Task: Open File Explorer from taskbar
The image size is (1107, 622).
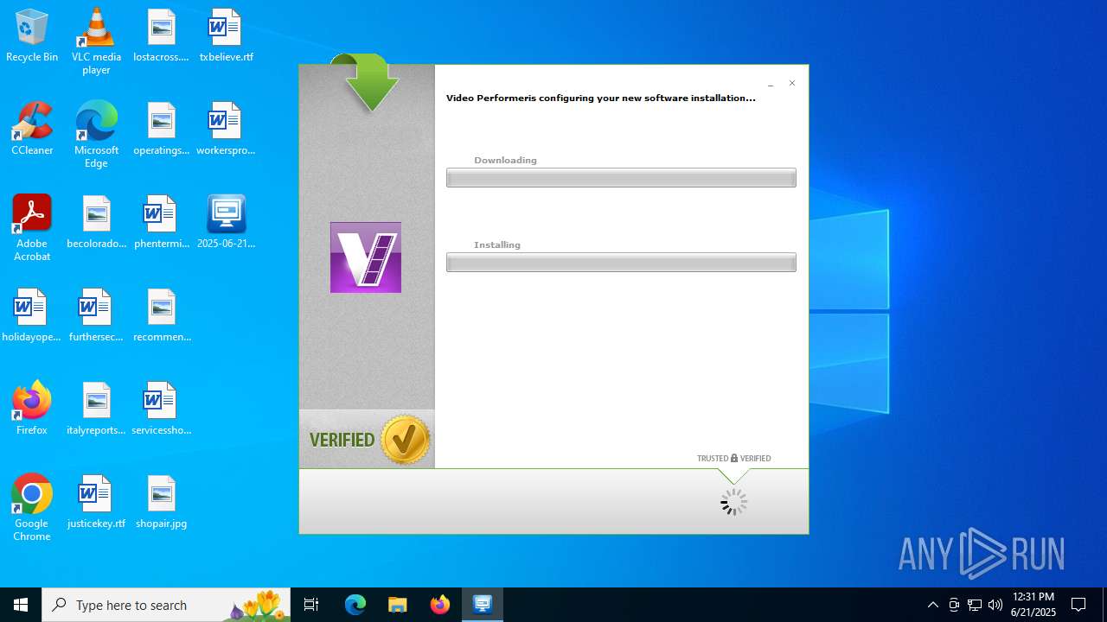Action: [397, 605]
